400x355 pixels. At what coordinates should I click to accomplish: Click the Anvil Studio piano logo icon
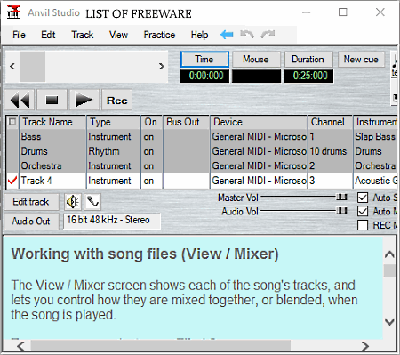(x=13, y=12)
